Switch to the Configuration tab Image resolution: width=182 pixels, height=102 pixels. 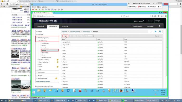pos(53,26)
